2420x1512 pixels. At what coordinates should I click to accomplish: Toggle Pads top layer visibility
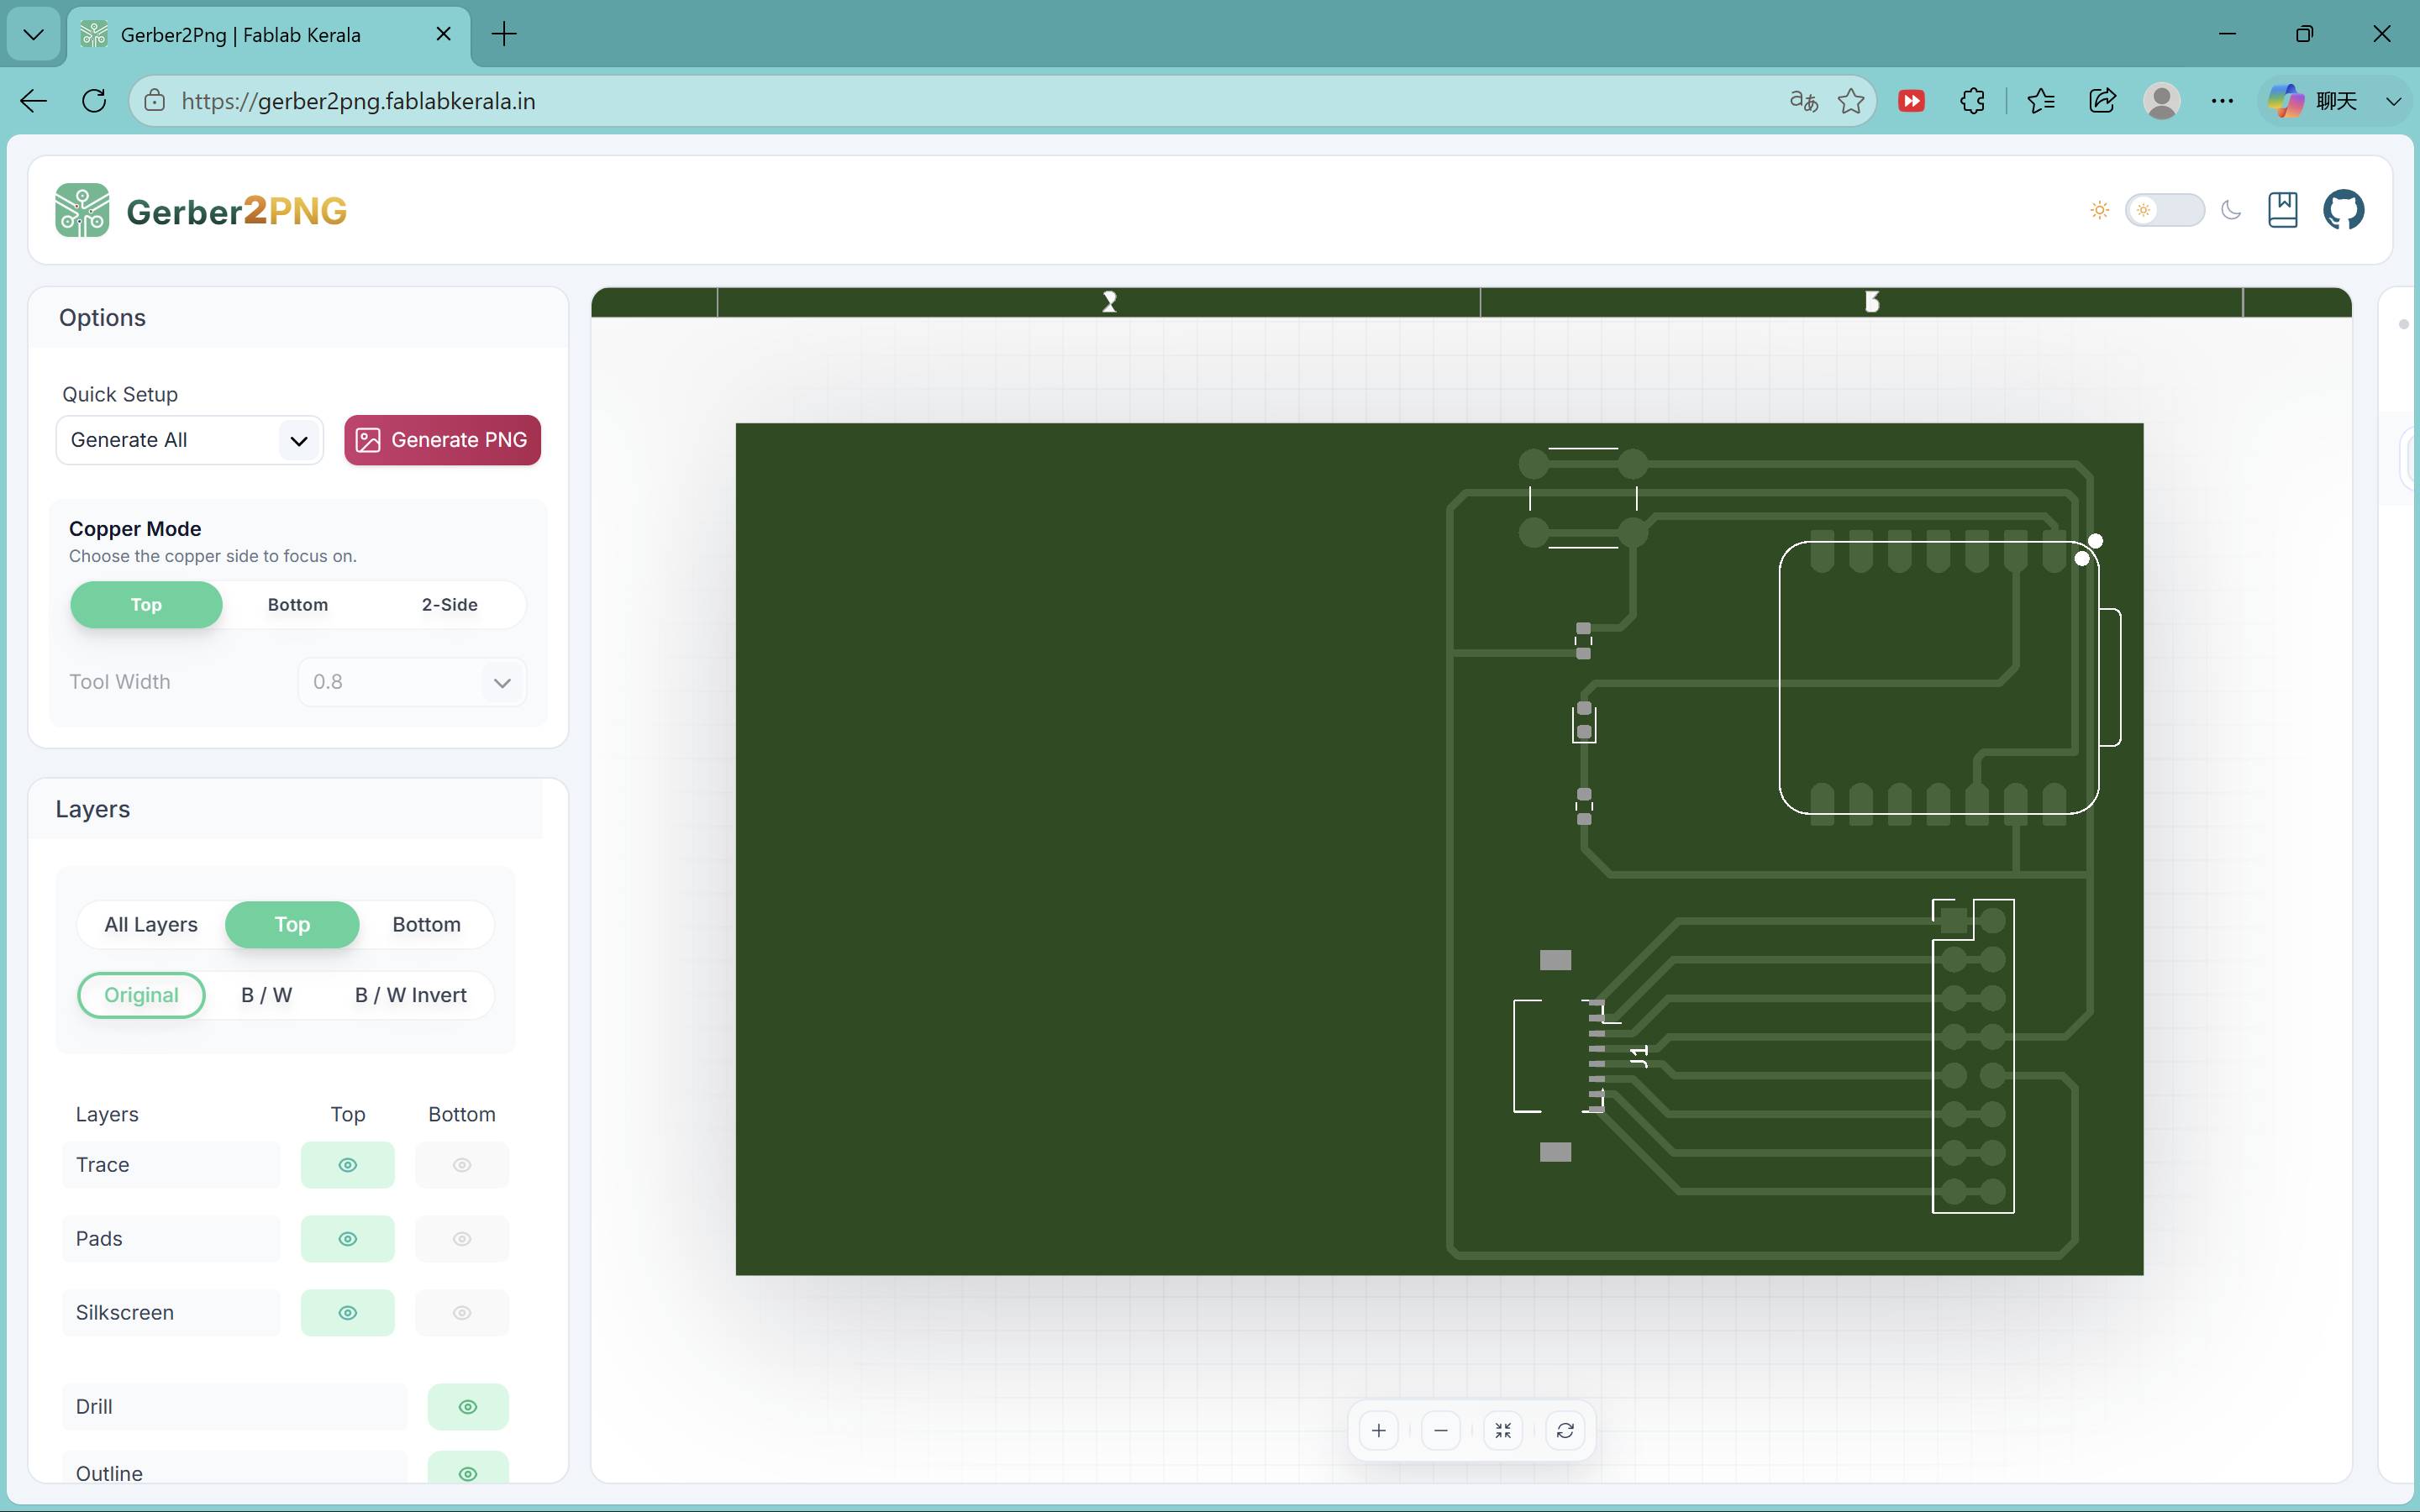click(348, 1239)
